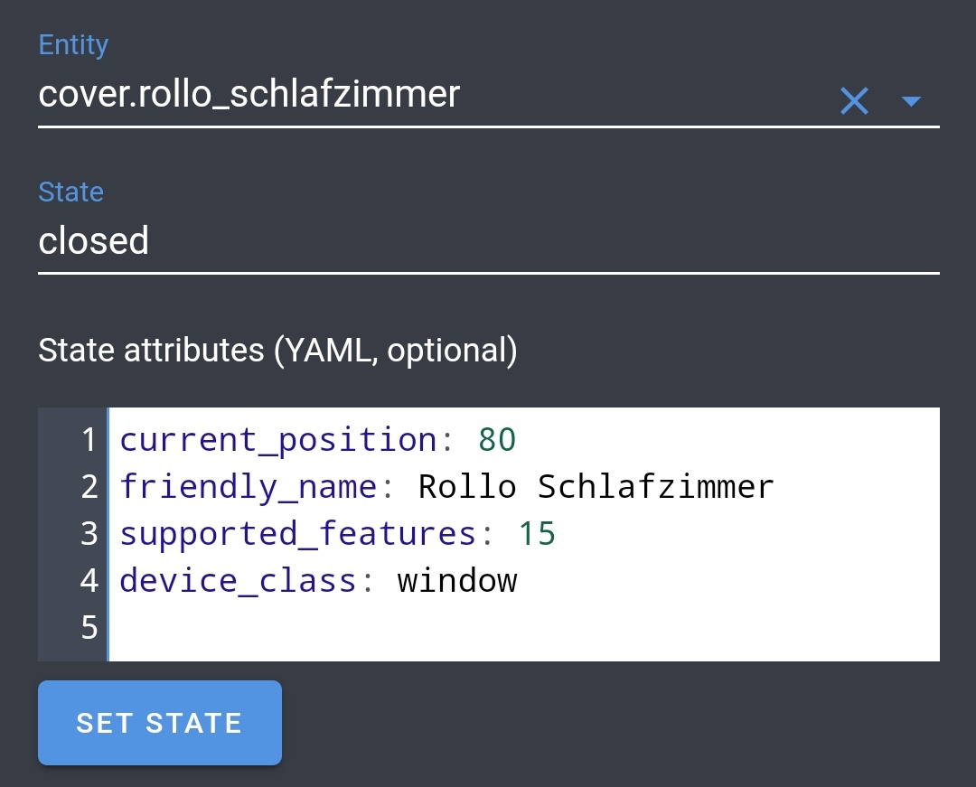The height and width of the screenshot is (787, 976).
Task: Expand the entity dropdown arrow
Action: coord(911,101)
